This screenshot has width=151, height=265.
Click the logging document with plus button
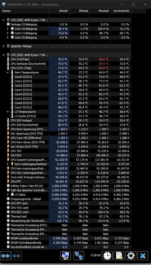(x=119, y=255)
